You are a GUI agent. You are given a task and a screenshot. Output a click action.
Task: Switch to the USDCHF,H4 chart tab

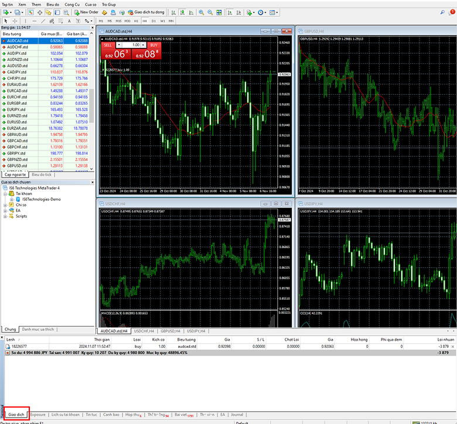(144, 331)
